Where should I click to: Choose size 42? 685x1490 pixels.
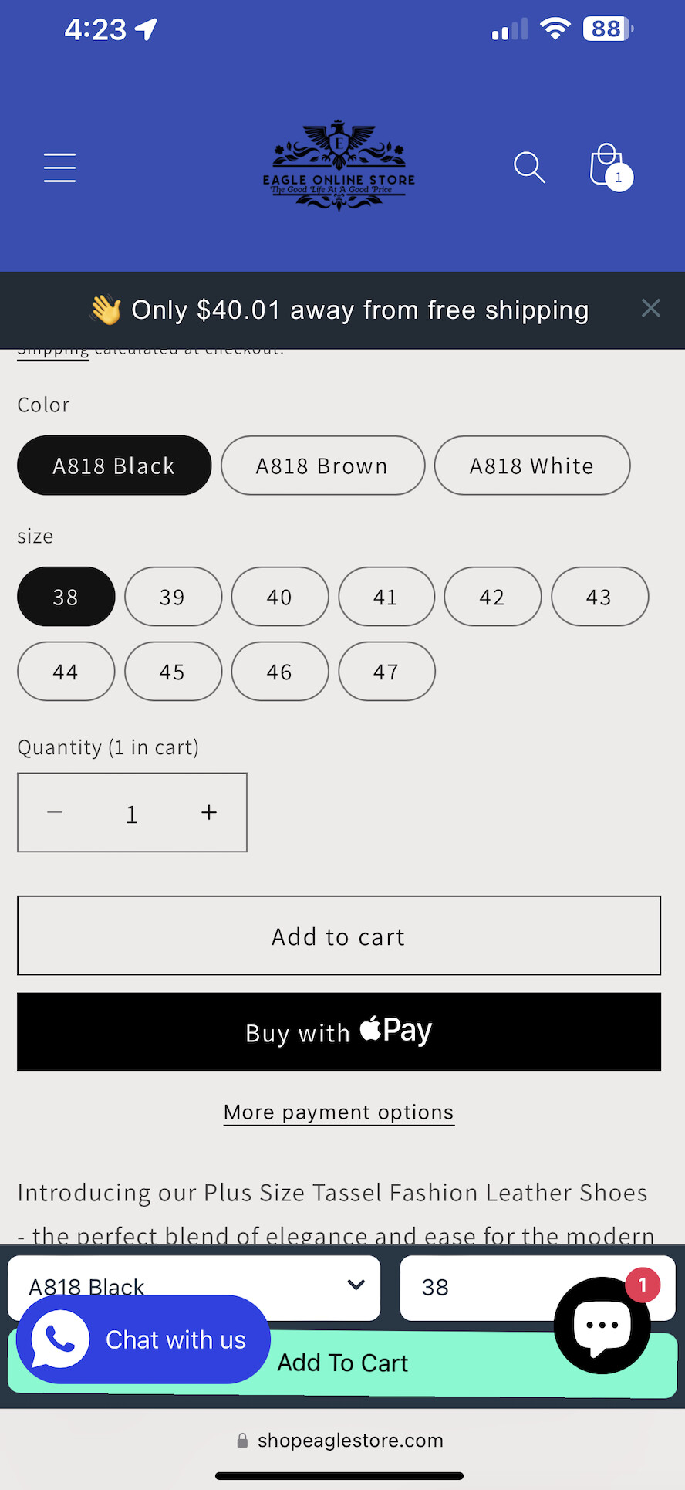click(492, 597)
